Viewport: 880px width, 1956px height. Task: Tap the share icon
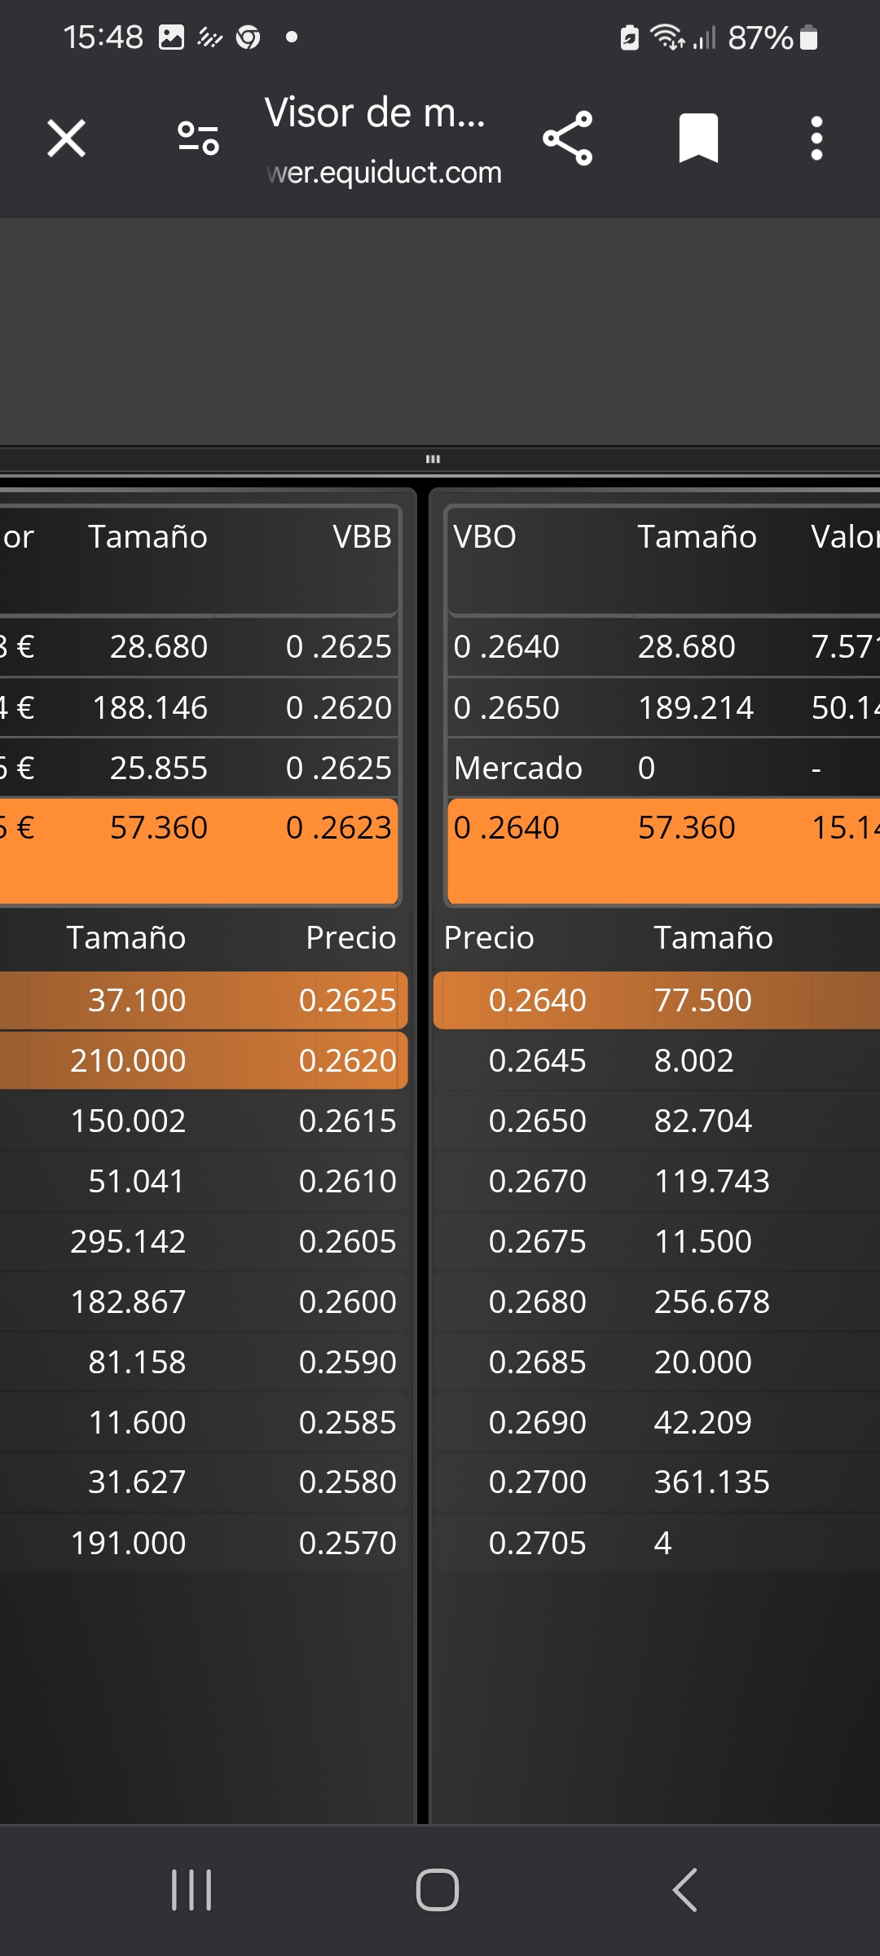(568, 139)
